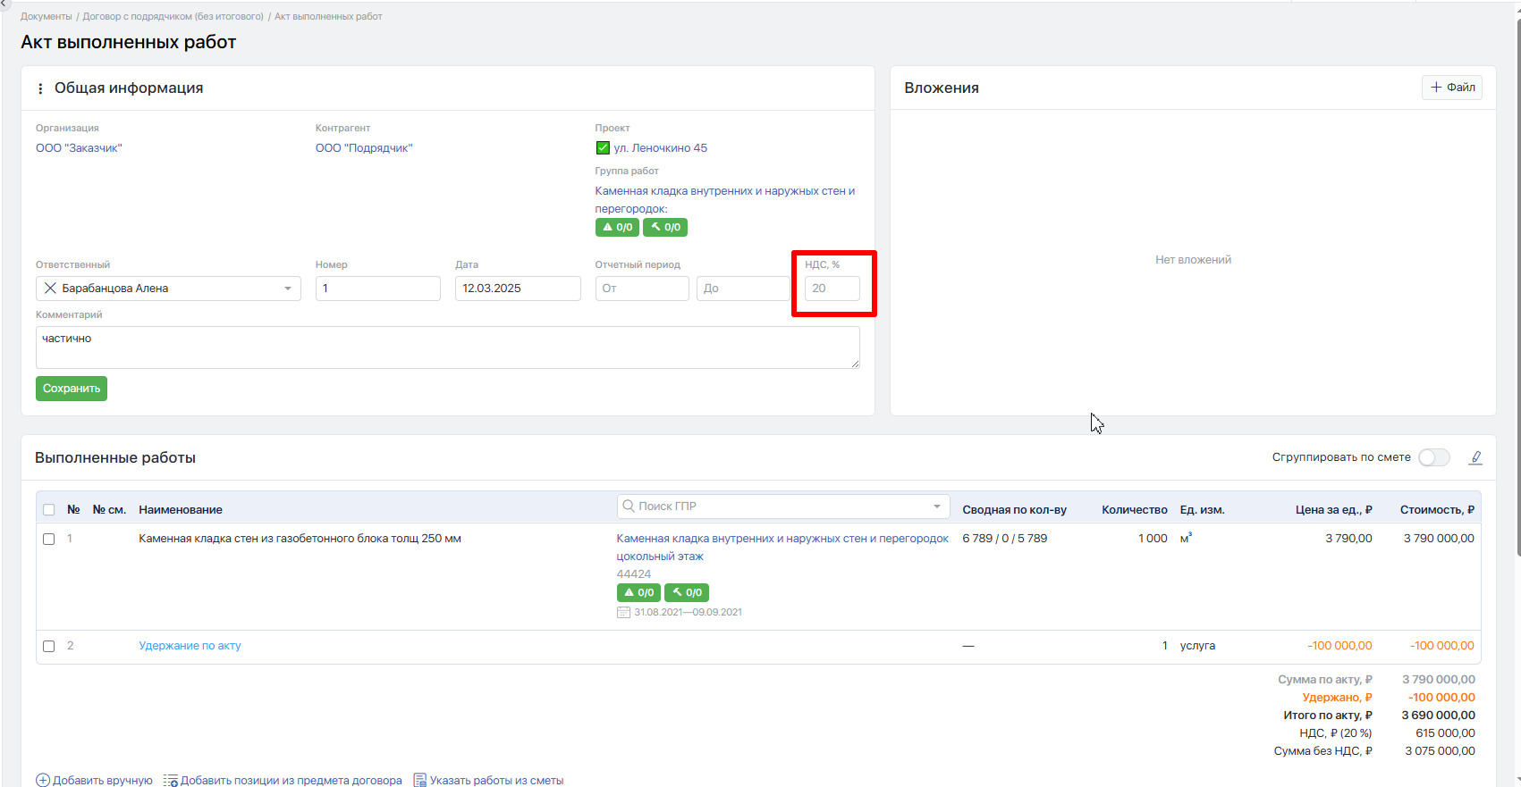Click the + Файл attachment button
This screenshot has height=787, width=1521.
pos(1452,88)
